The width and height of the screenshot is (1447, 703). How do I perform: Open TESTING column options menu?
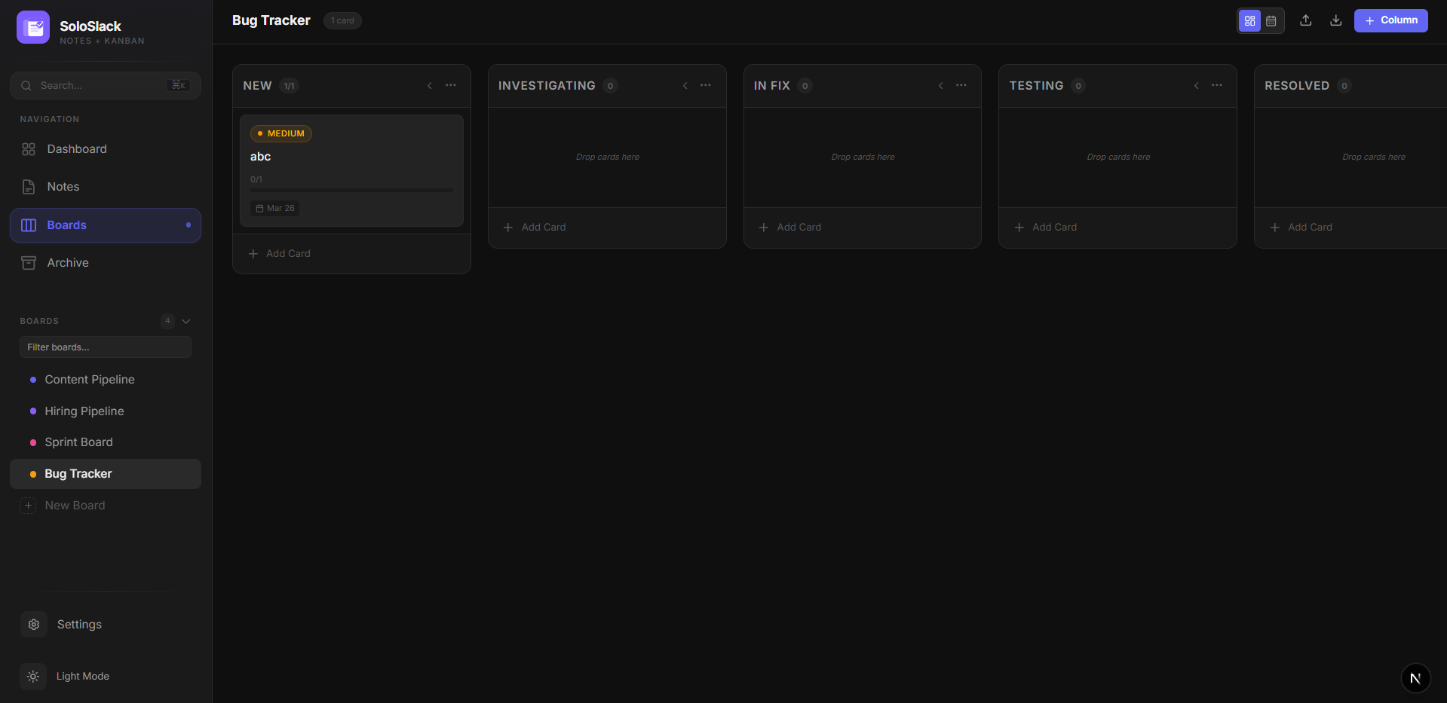coord(1217,85)
